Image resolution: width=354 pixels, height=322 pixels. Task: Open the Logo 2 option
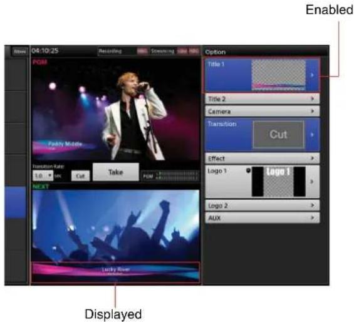click(263, 205)
